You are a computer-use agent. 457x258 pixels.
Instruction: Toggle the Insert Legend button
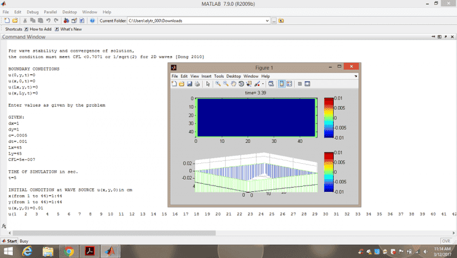coord(289,84)
